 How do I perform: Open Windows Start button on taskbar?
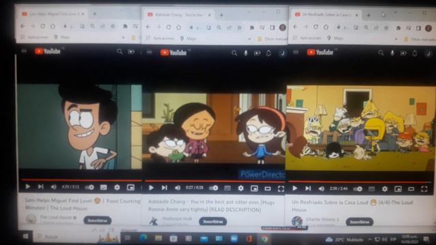click(x=25, y=236)
